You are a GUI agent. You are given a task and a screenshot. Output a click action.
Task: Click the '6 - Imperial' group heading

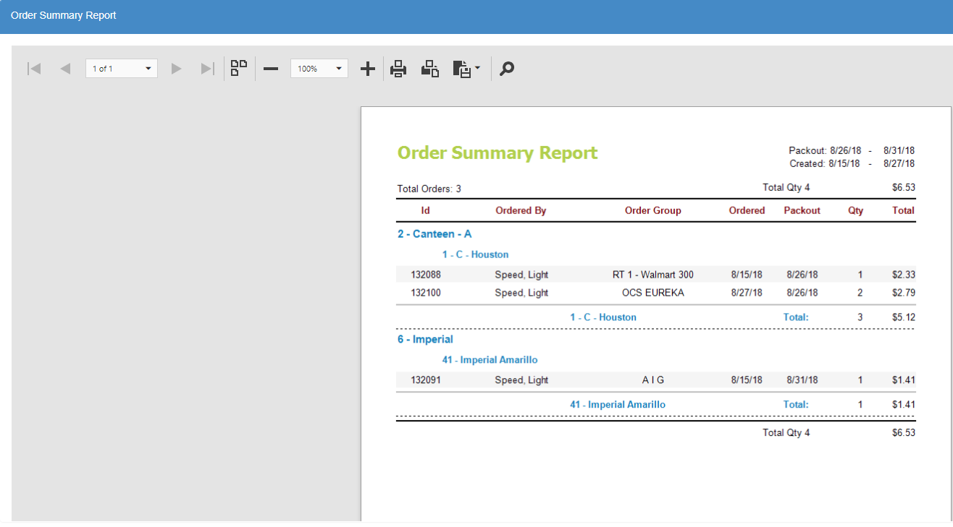pos(425,339)
